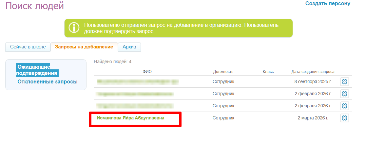This screenshot has width=366, height=142.
Task: Click the Дата создания запроса column header
Action: 313,72
